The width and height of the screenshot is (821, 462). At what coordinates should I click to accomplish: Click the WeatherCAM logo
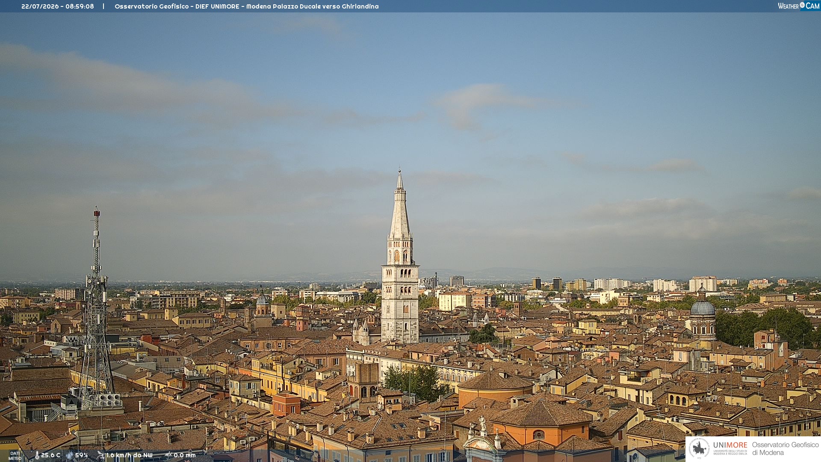pyautogui.click(x=799, y=6)
